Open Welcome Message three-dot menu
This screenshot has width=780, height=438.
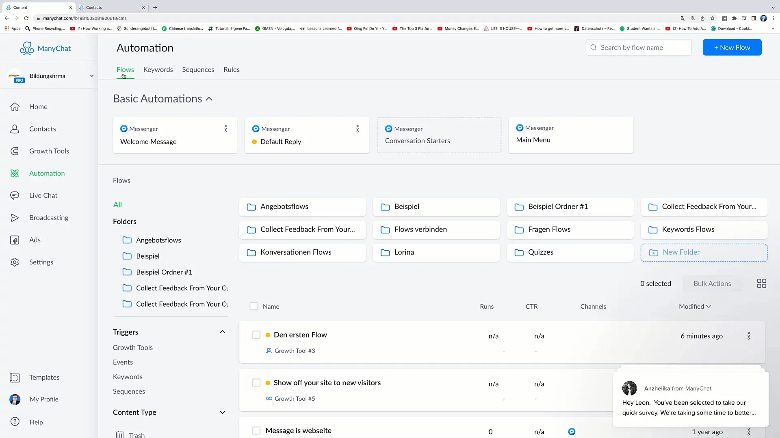[x=225, y=129]
